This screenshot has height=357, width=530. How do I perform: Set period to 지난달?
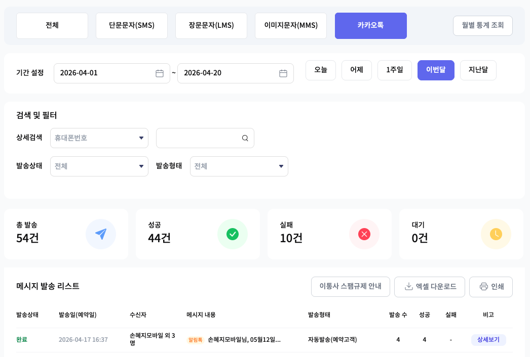pyautogui.click(x=478, y=70)
